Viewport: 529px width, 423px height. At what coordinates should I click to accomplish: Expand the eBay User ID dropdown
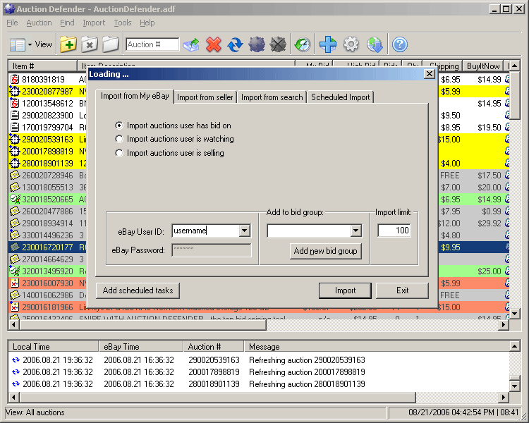pos(244,231)
